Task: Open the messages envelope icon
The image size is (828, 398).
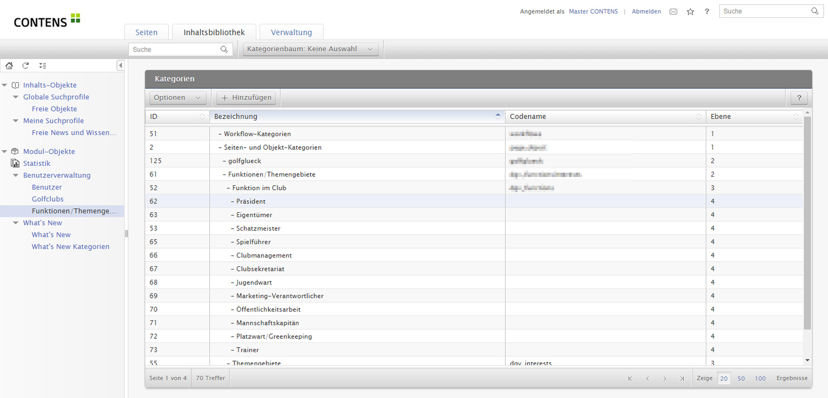Action: (673, 12)
